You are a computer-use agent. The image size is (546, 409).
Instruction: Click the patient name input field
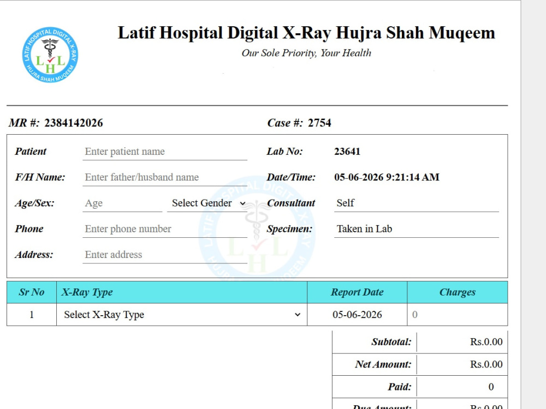[165, 152]
